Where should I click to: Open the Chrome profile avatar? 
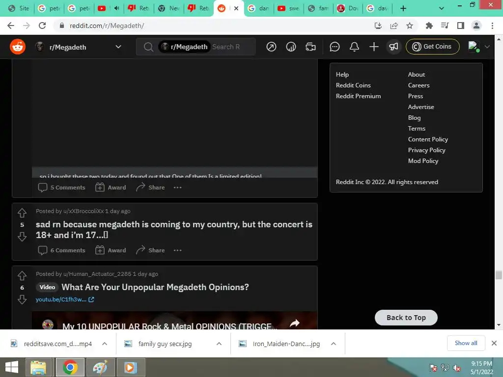point(476,26)
